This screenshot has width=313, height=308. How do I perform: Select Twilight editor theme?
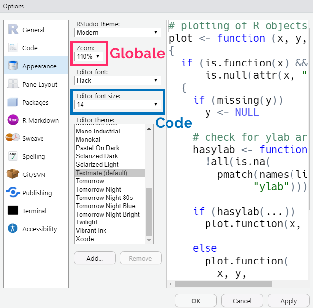point(109,222)
